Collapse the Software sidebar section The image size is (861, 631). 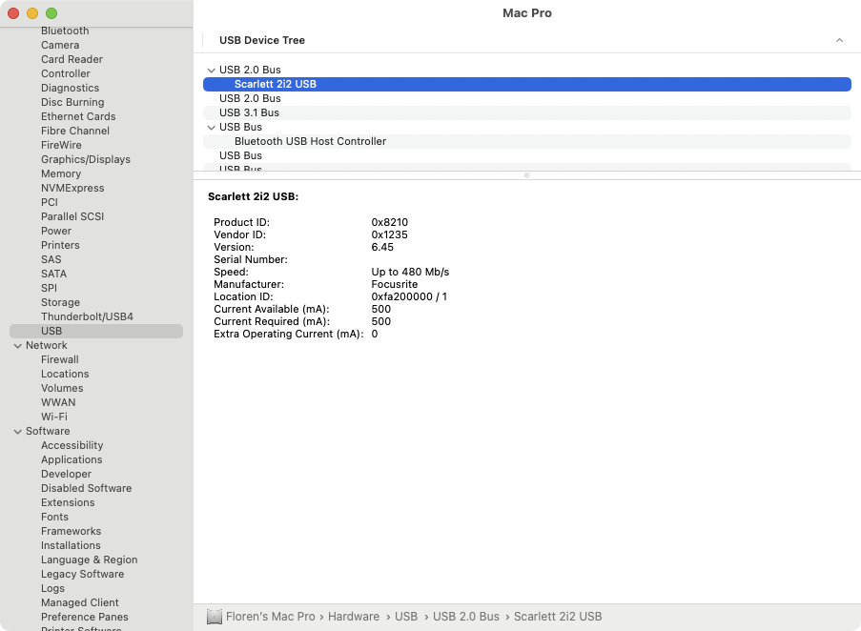coord(17,431)
